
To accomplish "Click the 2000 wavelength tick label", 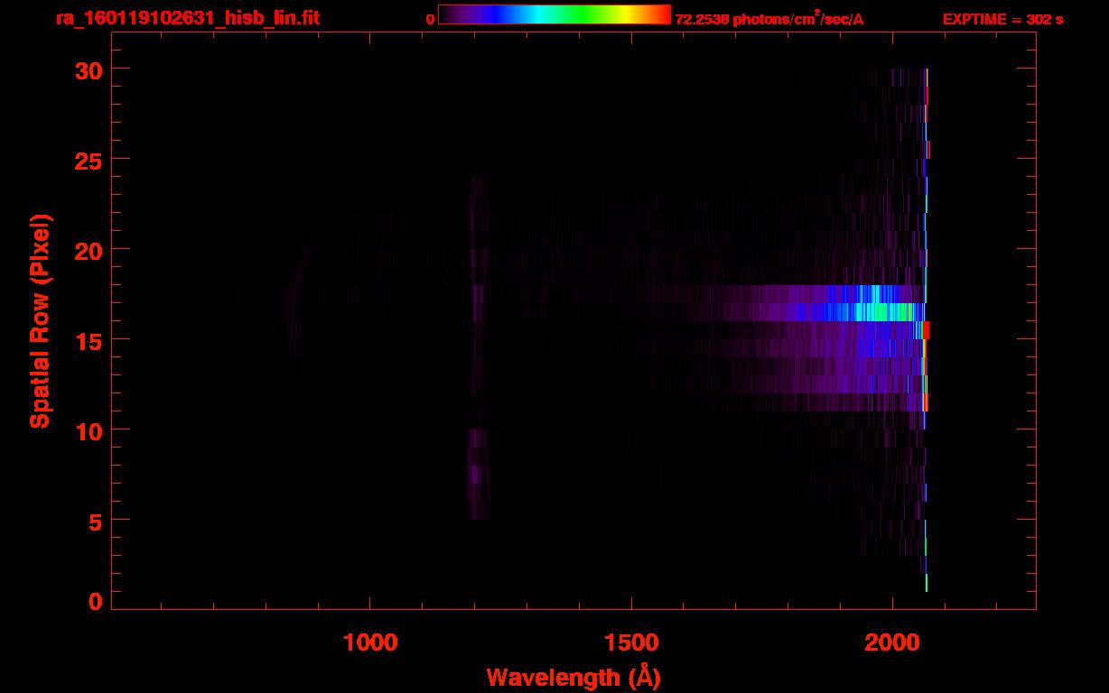I will pyautogui.click(x=892, y=642).
